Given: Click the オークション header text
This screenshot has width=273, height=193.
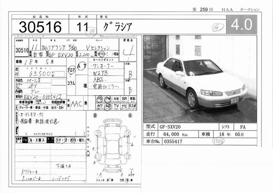Looking at the screenshot, I should pyautogui.click(x=249, y=10).
